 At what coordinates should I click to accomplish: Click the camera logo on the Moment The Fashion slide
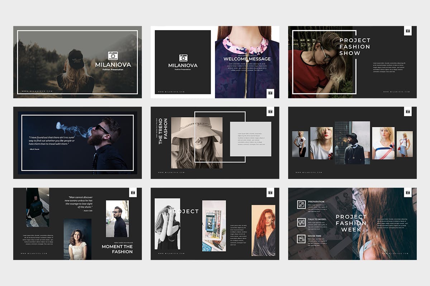[x=133, y=192]
